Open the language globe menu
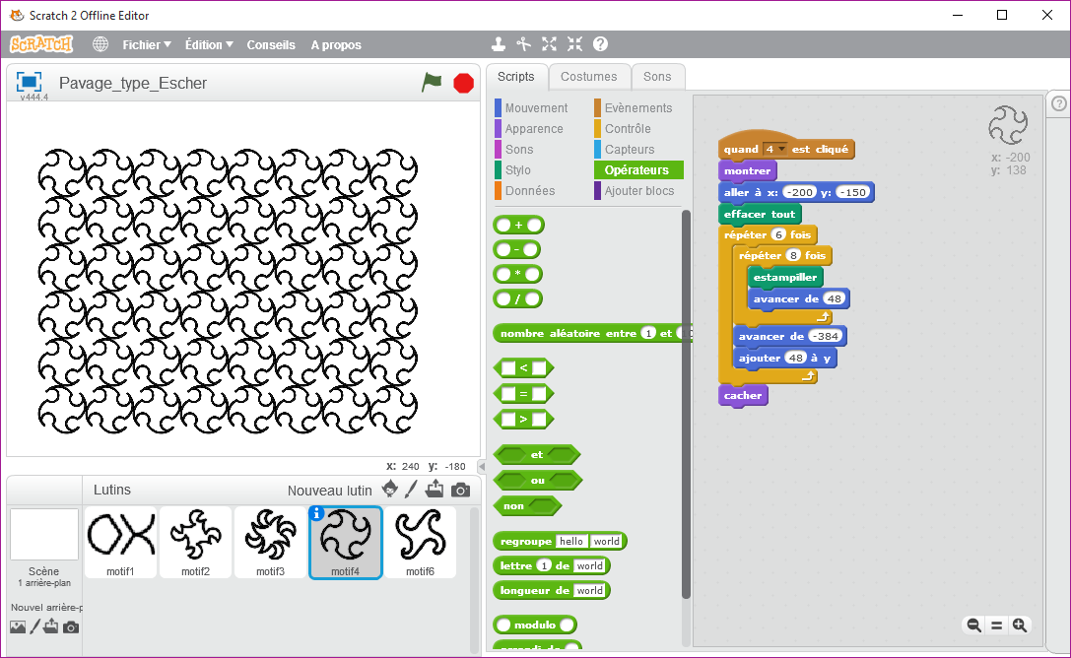 pyautogui.click(x=100, y=44)
